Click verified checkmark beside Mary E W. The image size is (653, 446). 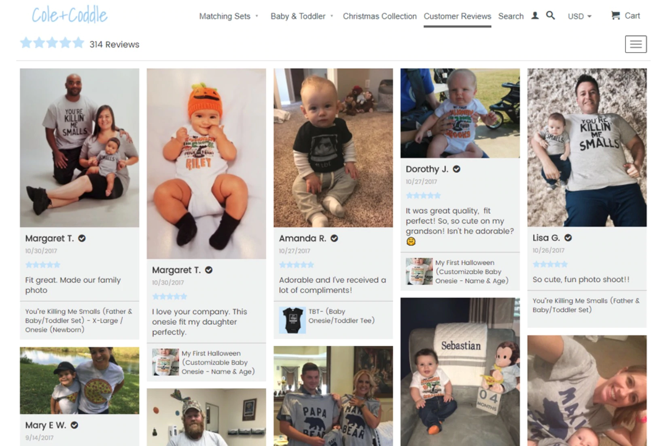pos(74,425)
